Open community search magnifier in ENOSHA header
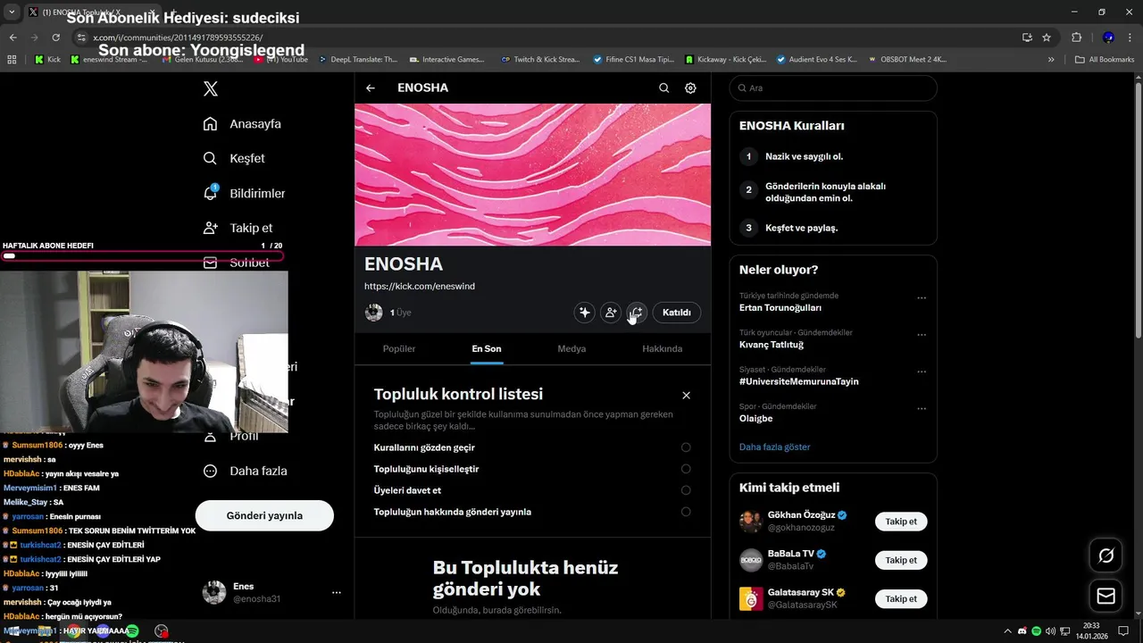The width and height of the screenshot is (1143, 643). tap(663, 88)
